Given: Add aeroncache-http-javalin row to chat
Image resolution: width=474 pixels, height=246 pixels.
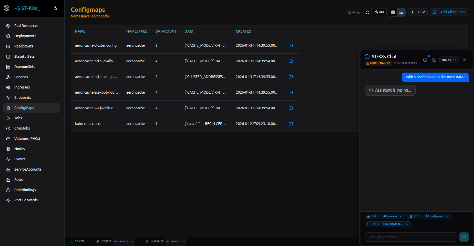Looking at the screenshot, I should (291, 61).
